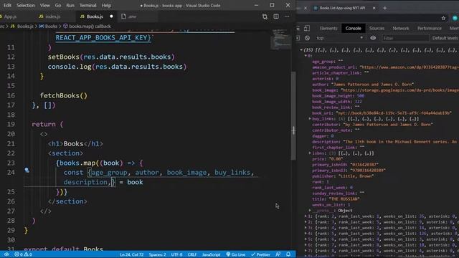
Task: Expand the __proto__ Object entry
Action: [x=310, y=210]
